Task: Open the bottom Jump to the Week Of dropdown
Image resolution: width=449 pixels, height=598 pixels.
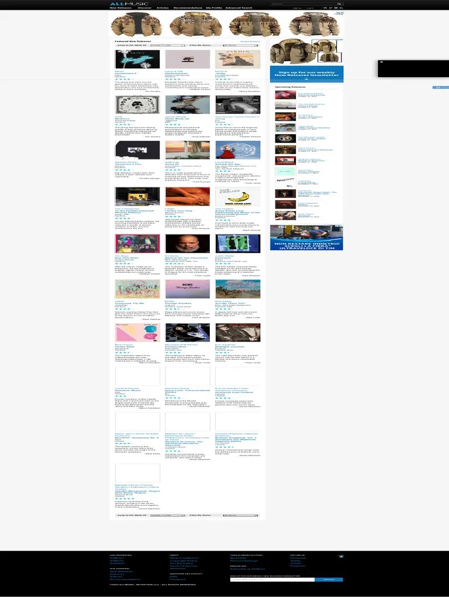Action: [x=168, y=515]
